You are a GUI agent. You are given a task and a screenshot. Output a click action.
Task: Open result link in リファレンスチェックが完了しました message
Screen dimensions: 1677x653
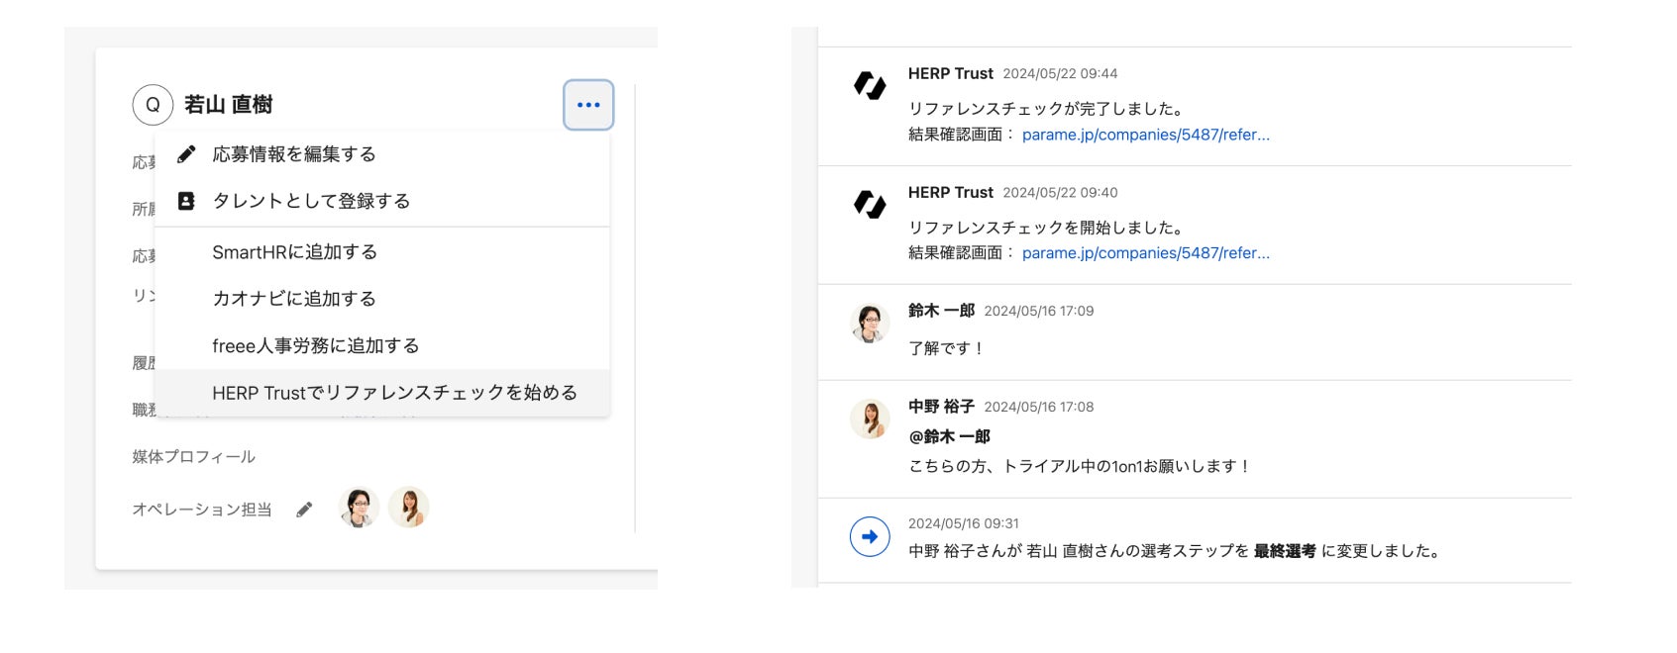pyautogui.click(x=1145, y=135)
